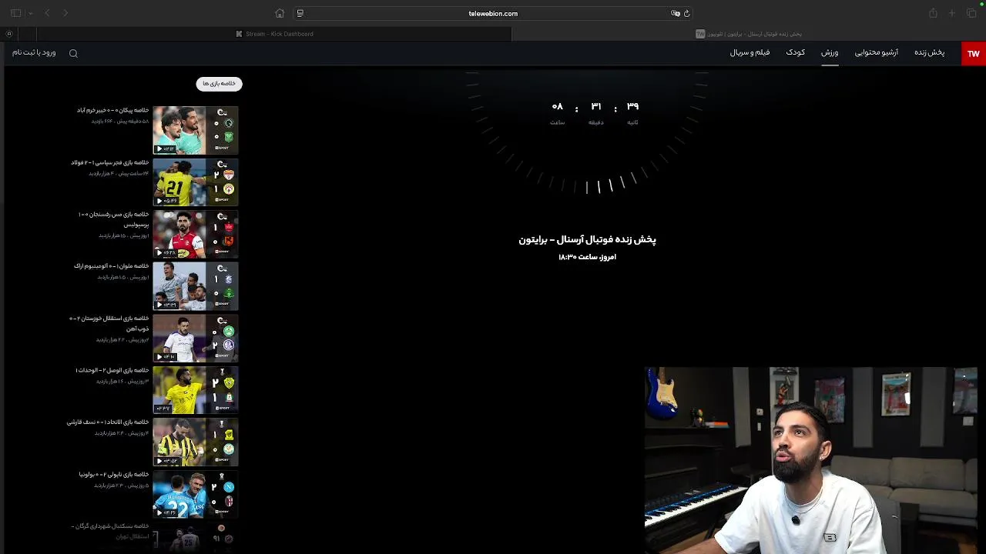
Task: Open the خلاصه بازی استقلال خوزستان title link
Action: tap(109, 323)
